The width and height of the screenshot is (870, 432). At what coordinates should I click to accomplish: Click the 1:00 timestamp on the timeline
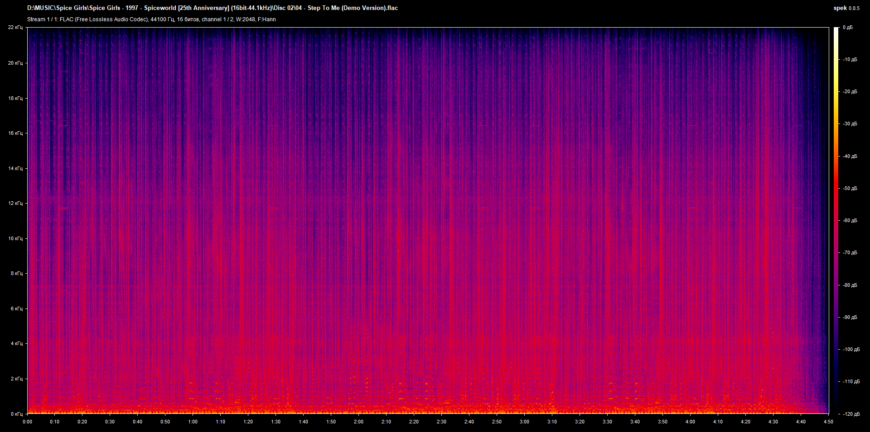pyautogui.click(x=193, y=422)
